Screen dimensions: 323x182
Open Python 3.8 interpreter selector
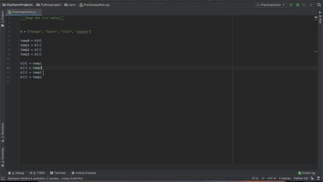click(x=301, y=178)
